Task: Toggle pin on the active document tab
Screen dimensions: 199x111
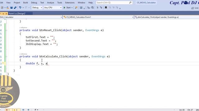Action: click(3, 14)
